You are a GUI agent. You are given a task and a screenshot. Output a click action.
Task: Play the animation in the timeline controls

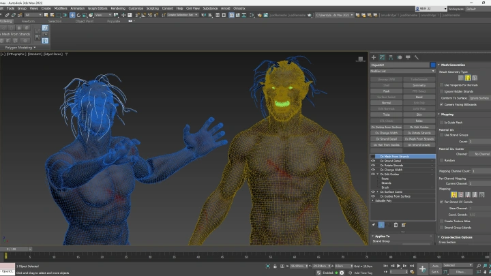pos(398,266)
